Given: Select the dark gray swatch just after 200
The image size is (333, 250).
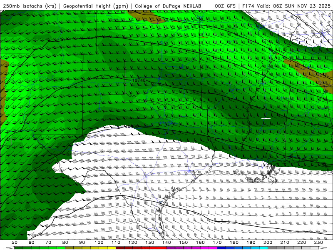Looking at the screenshot, I should click(272, 248).
